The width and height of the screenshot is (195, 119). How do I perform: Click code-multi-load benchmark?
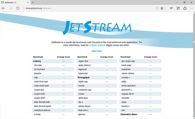point(41,86)
